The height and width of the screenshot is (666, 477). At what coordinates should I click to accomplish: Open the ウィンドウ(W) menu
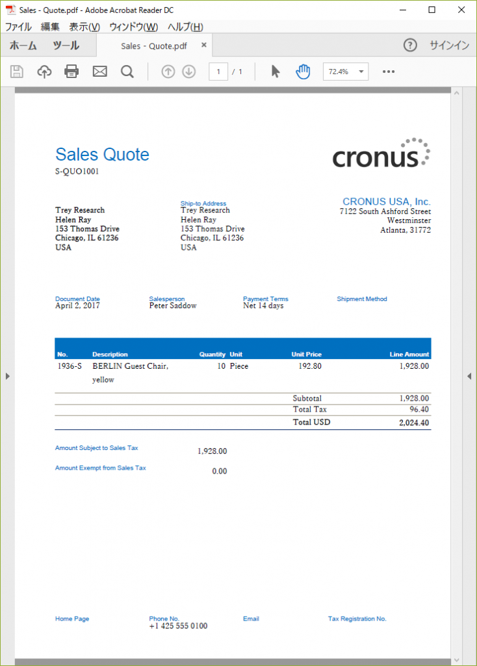(134, 27)
